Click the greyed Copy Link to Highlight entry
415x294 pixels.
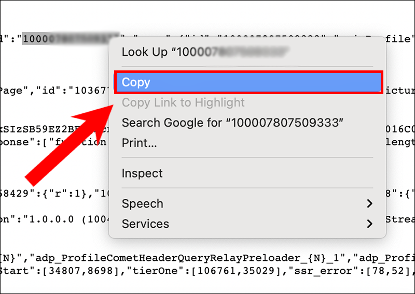click(183, 102)
